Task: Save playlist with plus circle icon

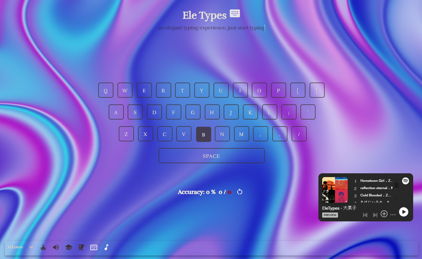Action: 384,214
